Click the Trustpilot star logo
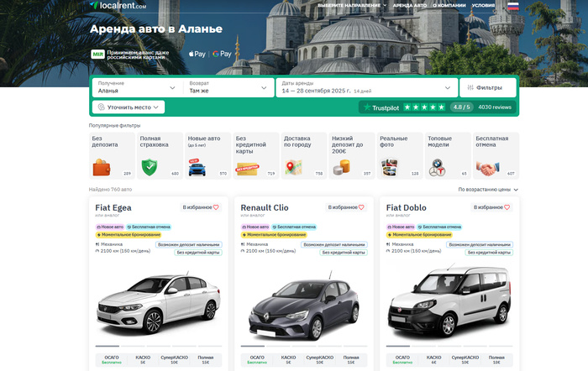The height and width of the screenshot is (371, 588). 367,107
